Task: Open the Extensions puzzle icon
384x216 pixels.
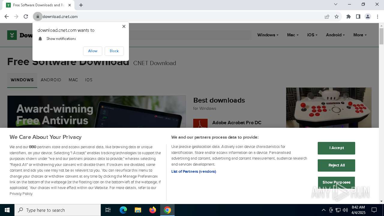Action: coord(349,16)
